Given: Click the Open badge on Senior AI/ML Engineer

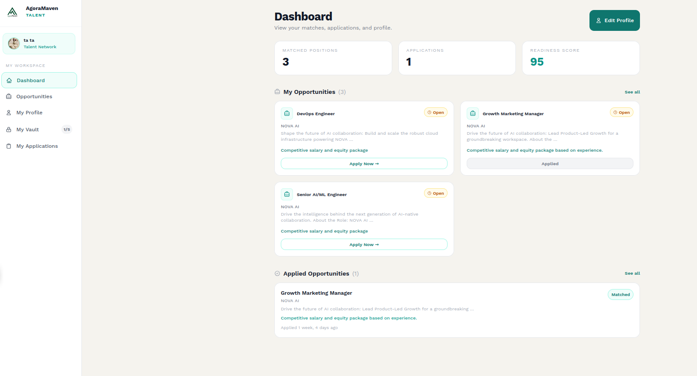Looking at the screenshot, I should (x=436, y=193).
